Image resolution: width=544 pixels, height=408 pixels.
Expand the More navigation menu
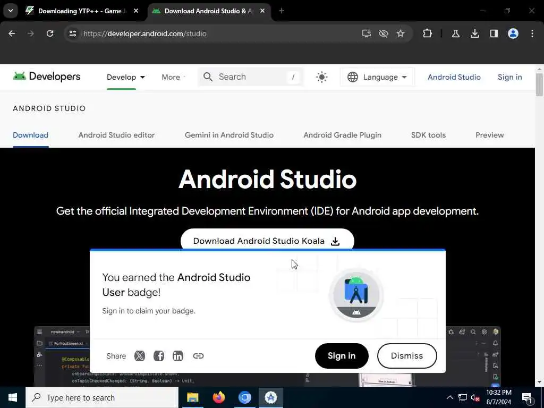(x=173, y=77)
